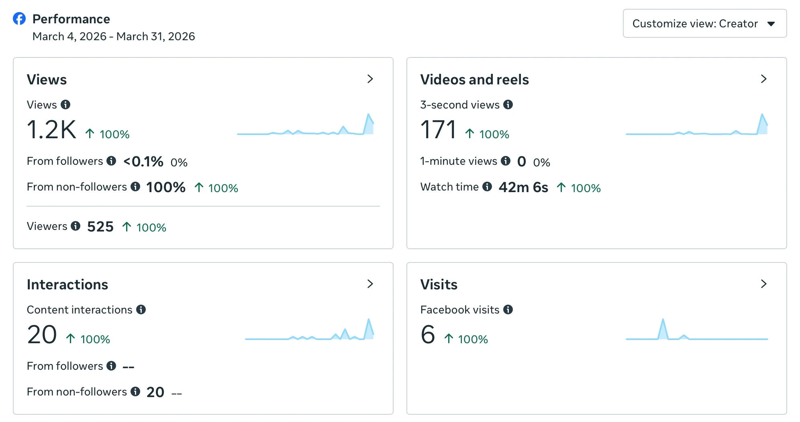Open Interactions details via chevron arrow

(370, 284)
